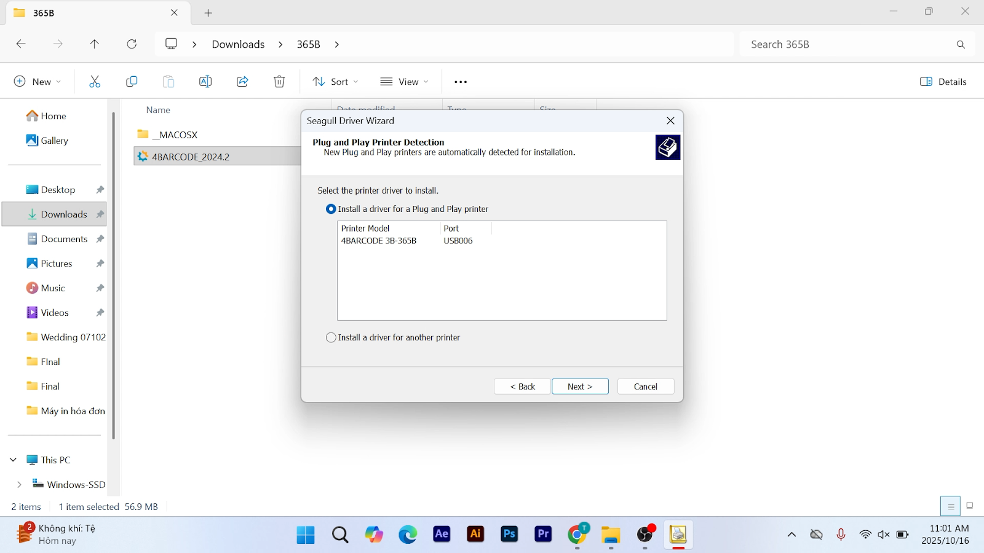Click the Paste icon in Explorer toolbar
The width and height of the screenshot is (984, 553).
click(169, 82)
